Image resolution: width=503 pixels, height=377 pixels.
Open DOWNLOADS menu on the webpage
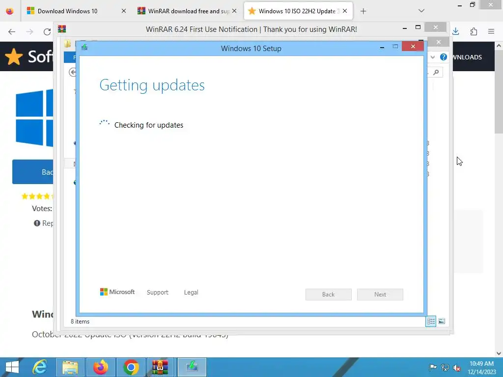tap(467, 57)
